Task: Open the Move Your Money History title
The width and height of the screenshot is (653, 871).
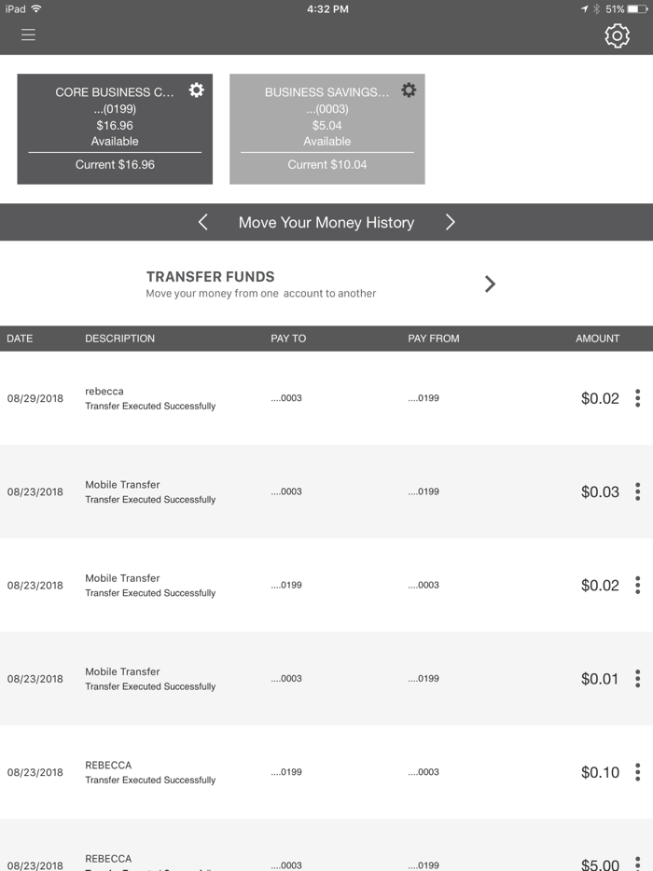Action: click(x=326, y=222)
